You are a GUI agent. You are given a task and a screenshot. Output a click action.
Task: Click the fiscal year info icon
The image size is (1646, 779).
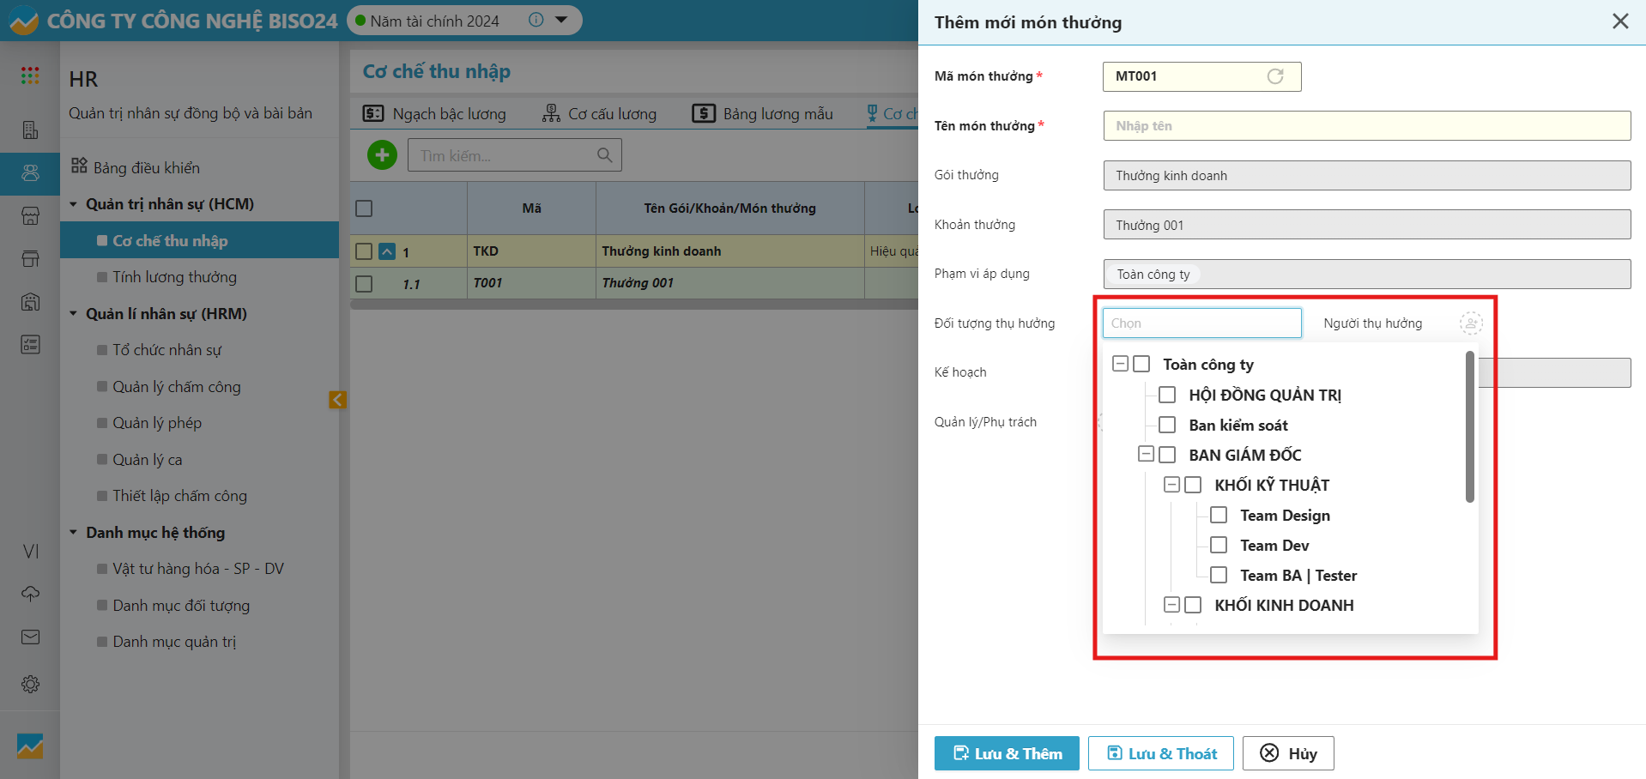pyautogui.click(x=536, y=20)
